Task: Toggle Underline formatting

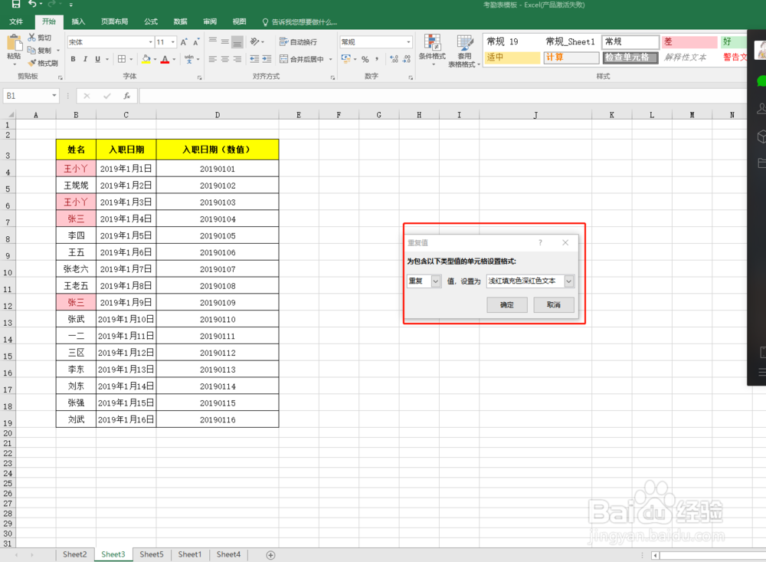Action: [x=98, y=59]
